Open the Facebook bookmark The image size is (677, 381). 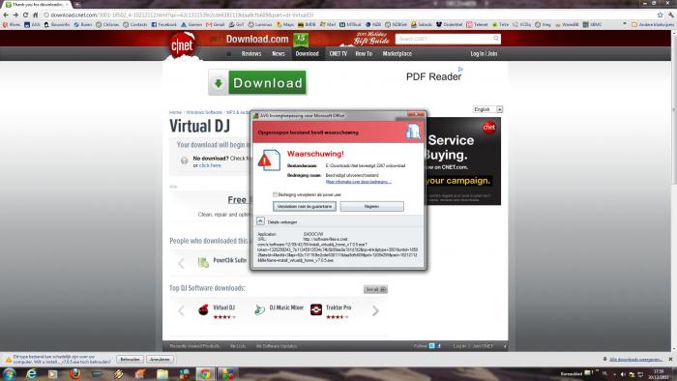pos(164,24)
